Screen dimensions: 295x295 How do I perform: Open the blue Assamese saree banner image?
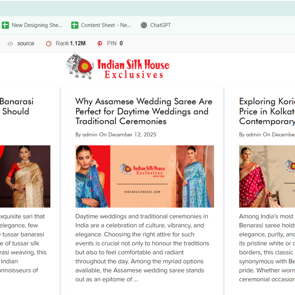coord(145,176)
